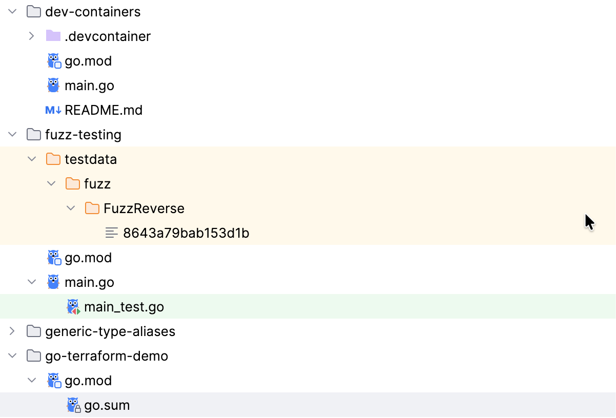Click the locked Go icon next to go.sum
The width and height of the screenshot is (616, 418).
(73, 405)
